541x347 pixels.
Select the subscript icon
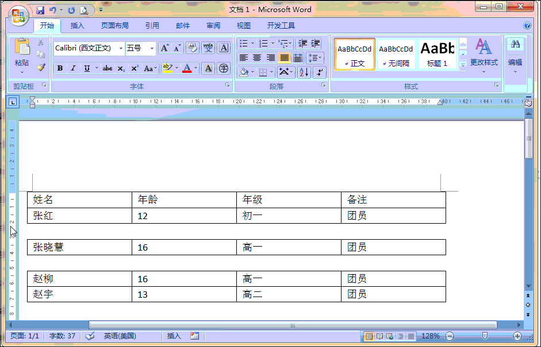[x=120, y=68]
